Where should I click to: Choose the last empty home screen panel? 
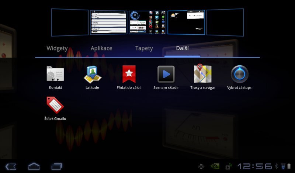[x=225, y=22]
